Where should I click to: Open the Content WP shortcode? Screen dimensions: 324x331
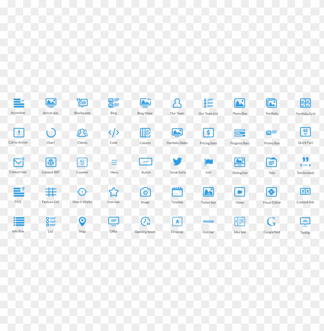coord(50,161)
